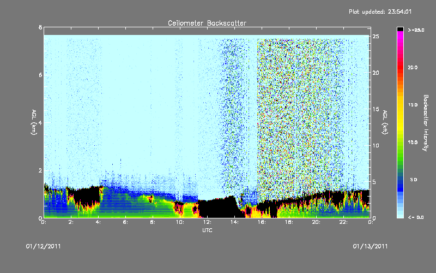Click the Ceilometer Backscatter plot title
This screenshot has width=436, height=273.
(x=207, y=23)
